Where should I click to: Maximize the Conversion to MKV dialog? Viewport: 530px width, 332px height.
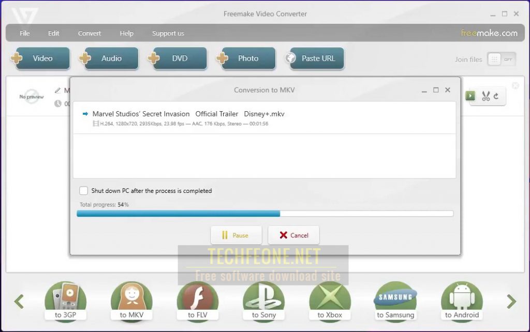(436, 90)
